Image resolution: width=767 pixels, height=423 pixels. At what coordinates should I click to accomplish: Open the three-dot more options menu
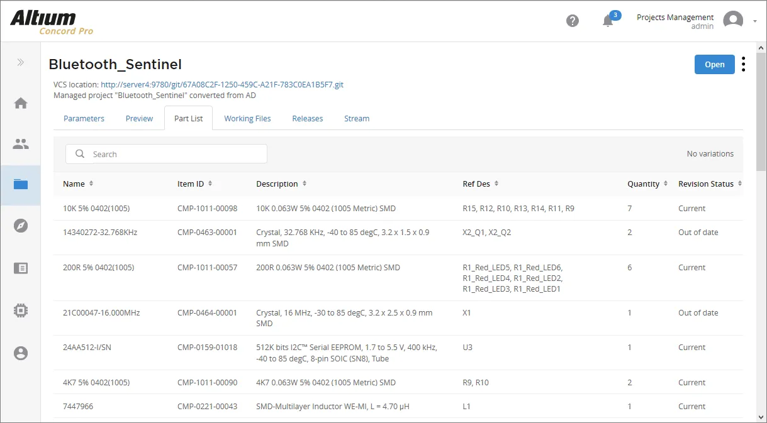[744, 64]
